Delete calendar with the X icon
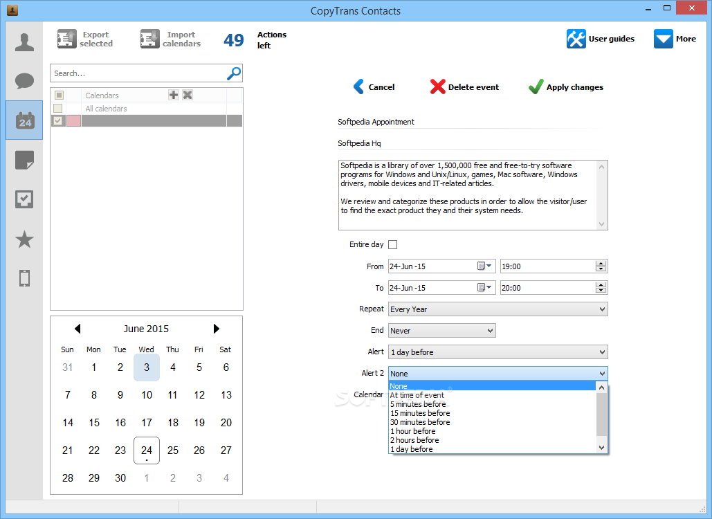712x519 pixels. point(188,95)
